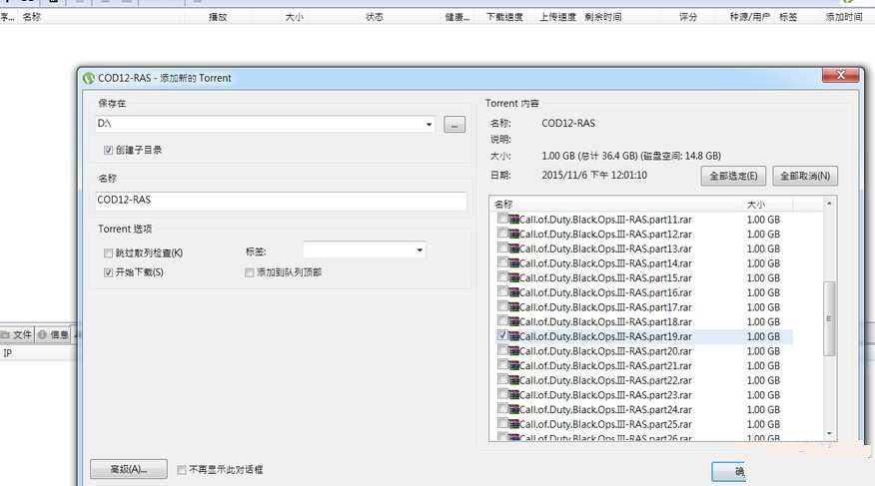
Task: Click rar file icon for part16.rar
Action: pos(514,292)
